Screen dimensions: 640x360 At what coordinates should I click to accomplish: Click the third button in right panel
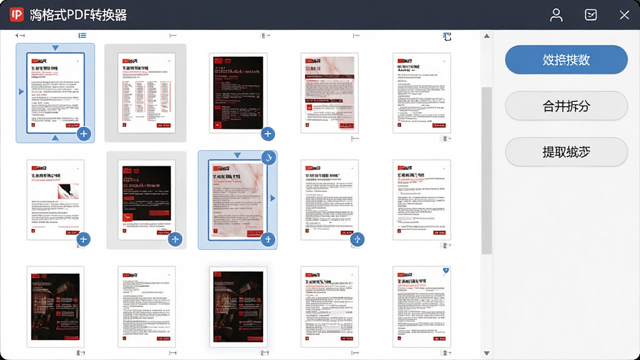[566, 152]
